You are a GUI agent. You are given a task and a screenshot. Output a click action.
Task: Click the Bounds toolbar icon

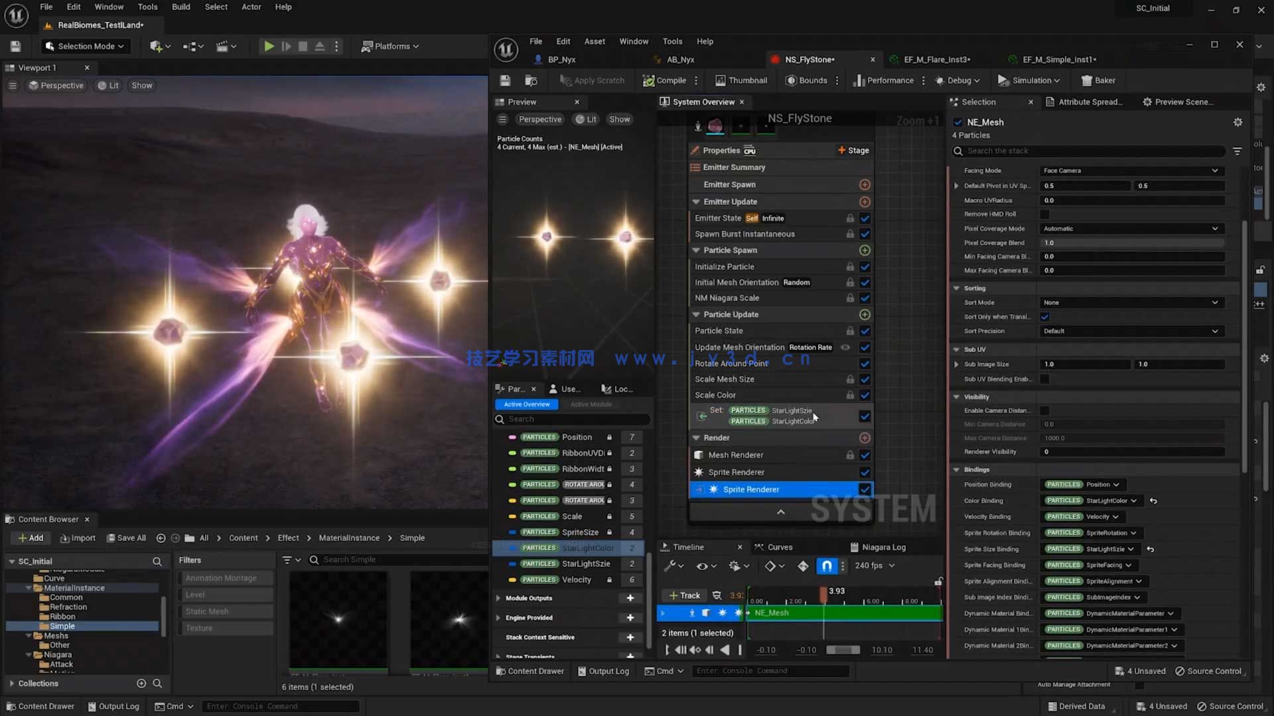pos(791,80)
